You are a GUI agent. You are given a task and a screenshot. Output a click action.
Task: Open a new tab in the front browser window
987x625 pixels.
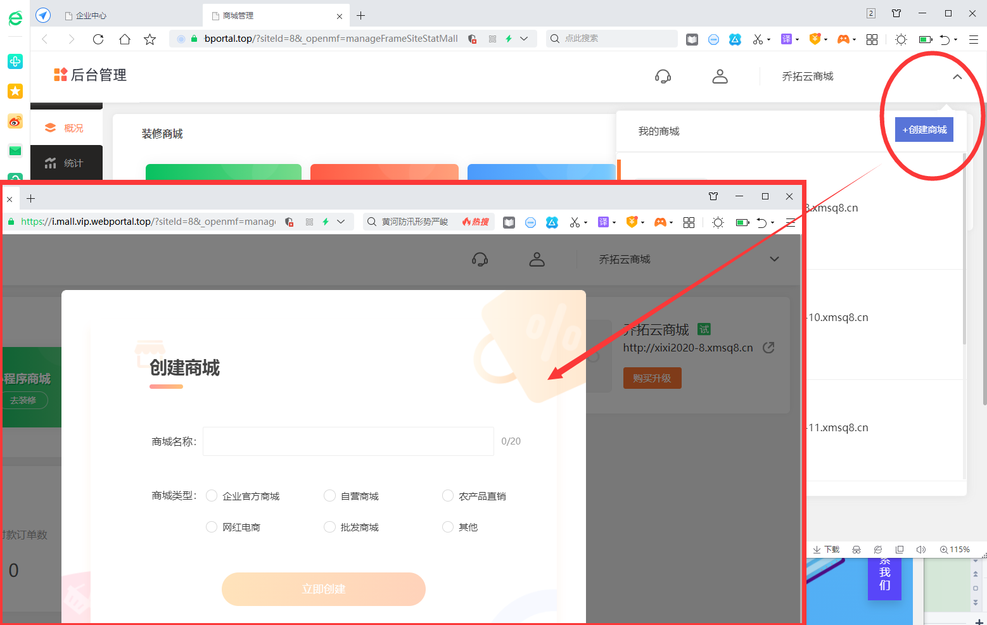click(x=30, y=199)
